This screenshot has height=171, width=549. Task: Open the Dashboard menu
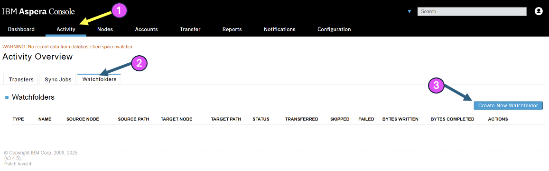[21, 29]
